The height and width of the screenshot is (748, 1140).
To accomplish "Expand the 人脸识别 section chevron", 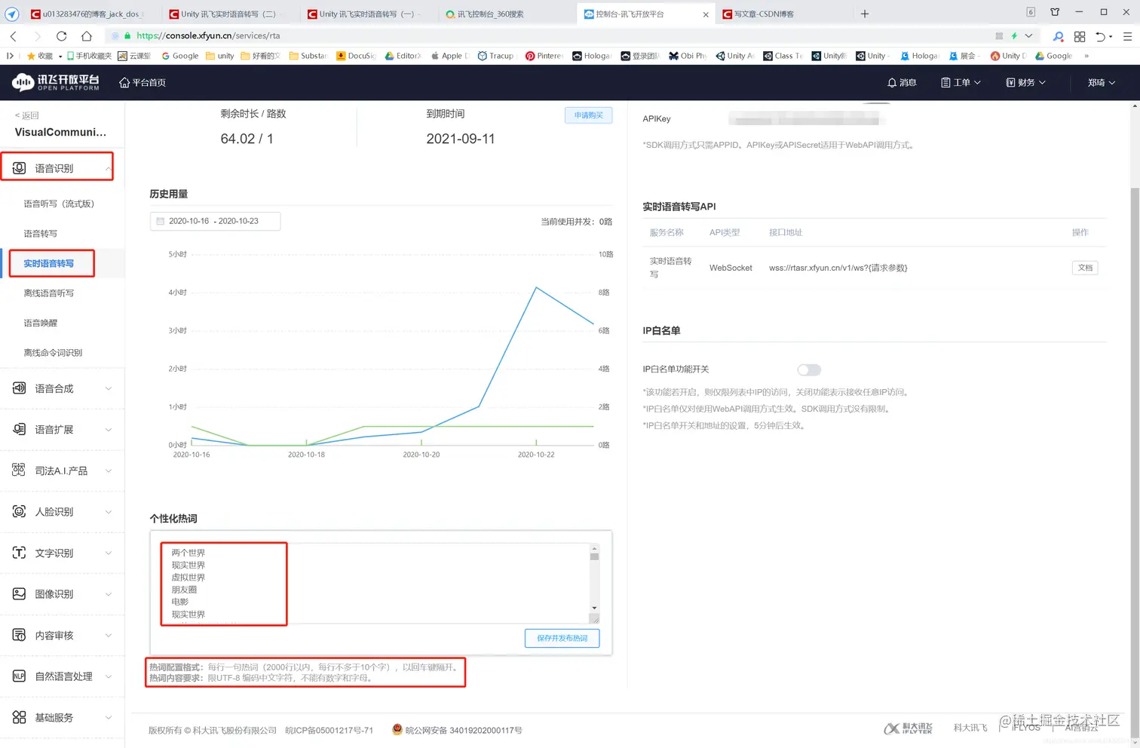I will click(x=109, y=511).
